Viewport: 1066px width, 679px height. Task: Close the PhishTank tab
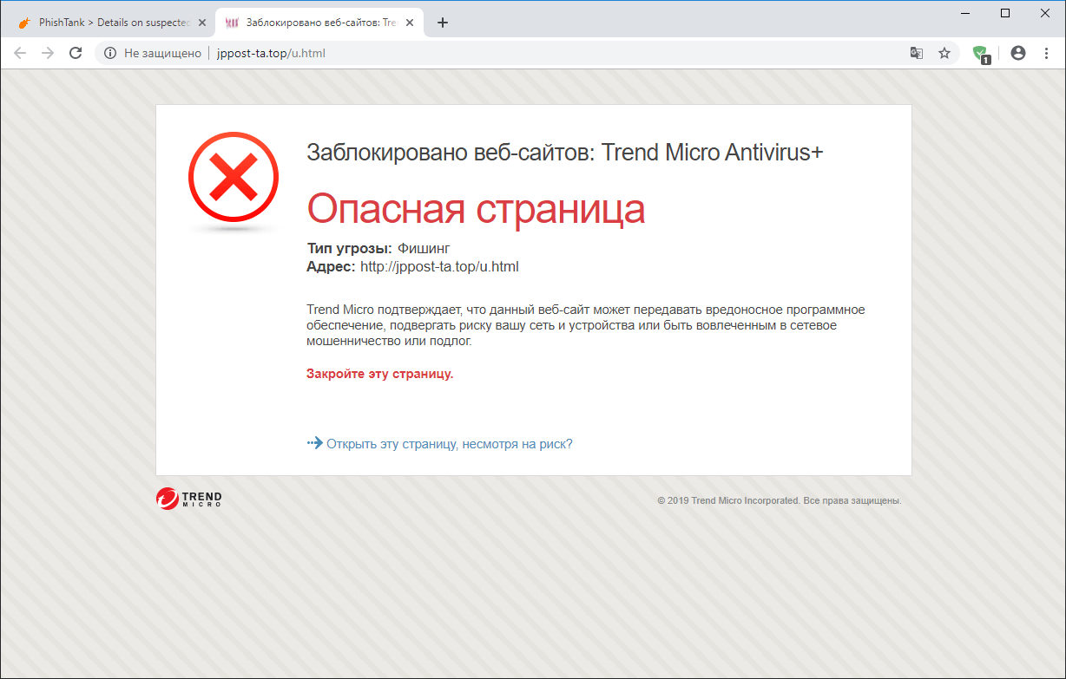[x=202, y=23]
